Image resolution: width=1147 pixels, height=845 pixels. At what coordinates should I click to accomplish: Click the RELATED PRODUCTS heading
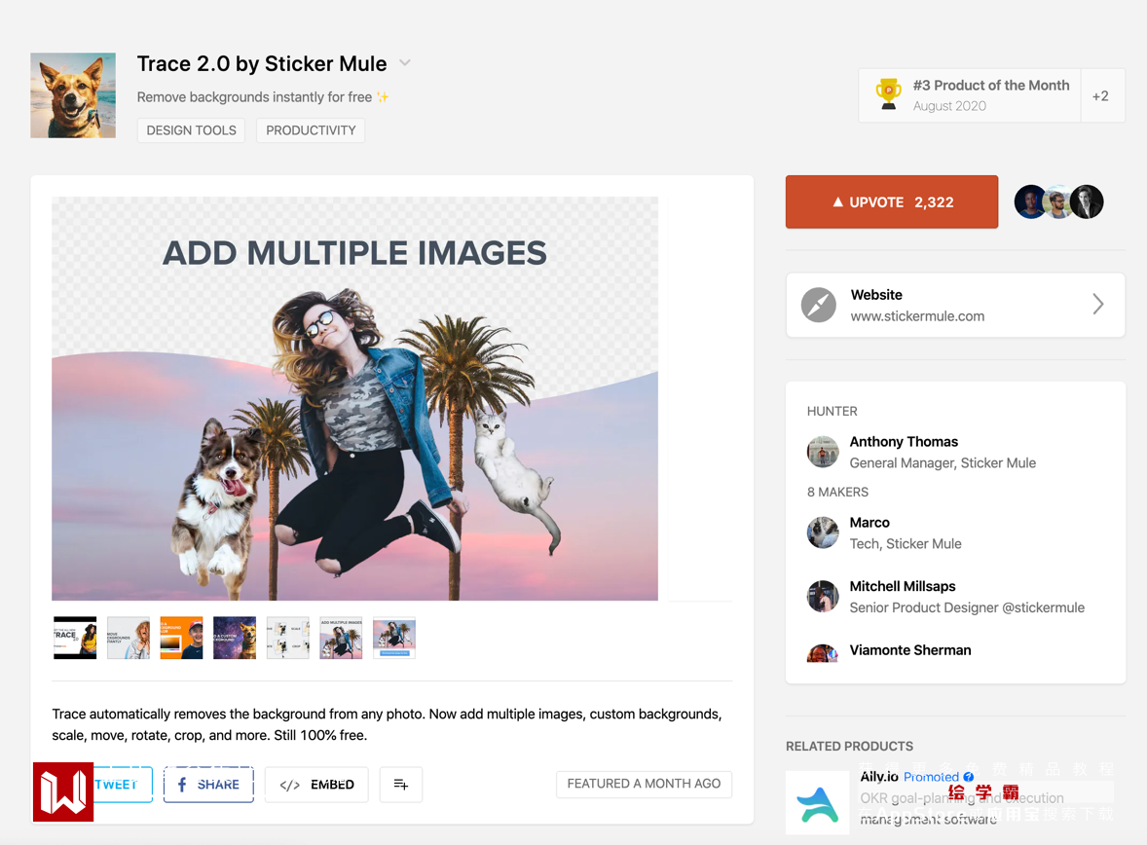(849, 747)
